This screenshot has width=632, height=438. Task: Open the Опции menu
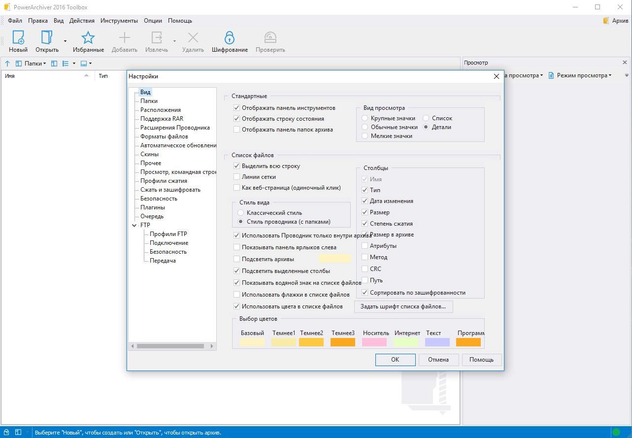pos(153,21)
